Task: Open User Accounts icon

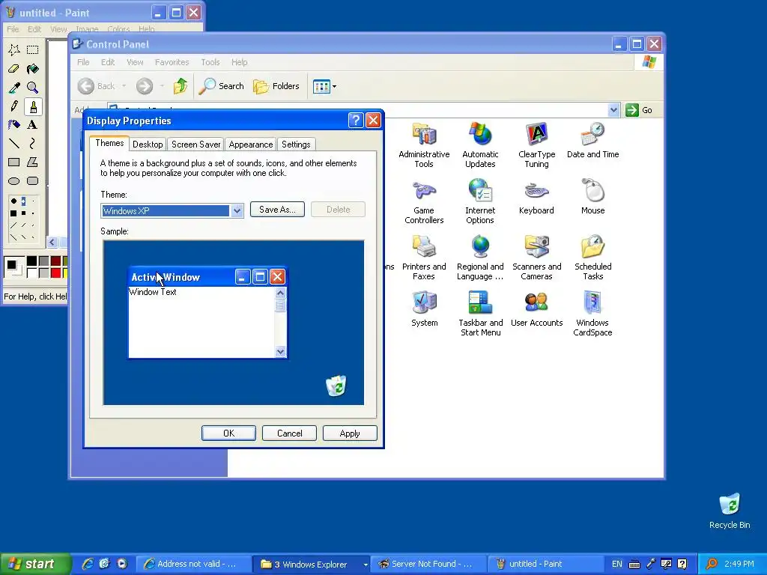Action: [x=536, y=309]
